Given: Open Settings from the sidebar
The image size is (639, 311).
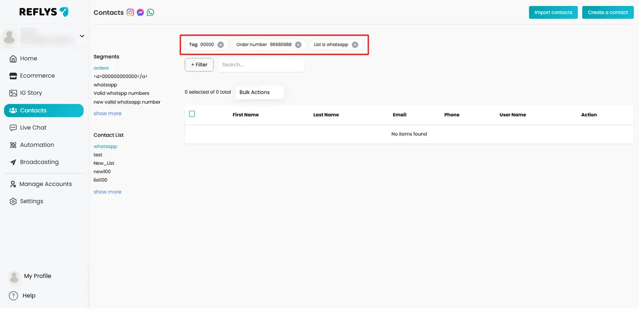Looking at the screenshot, I should pos(31,201).
